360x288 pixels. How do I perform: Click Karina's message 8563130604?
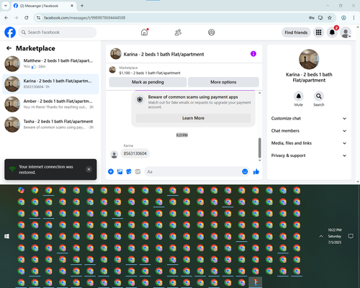coord(135,153)
